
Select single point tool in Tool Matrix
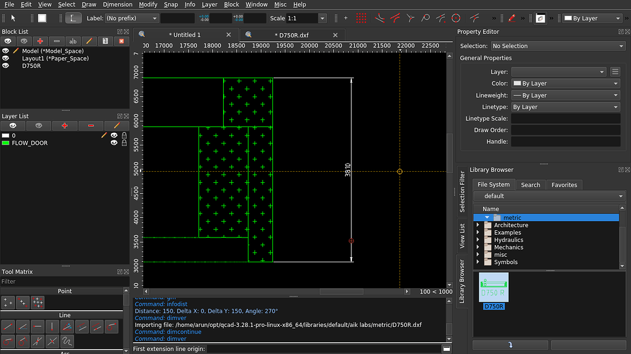coord(7,302)
